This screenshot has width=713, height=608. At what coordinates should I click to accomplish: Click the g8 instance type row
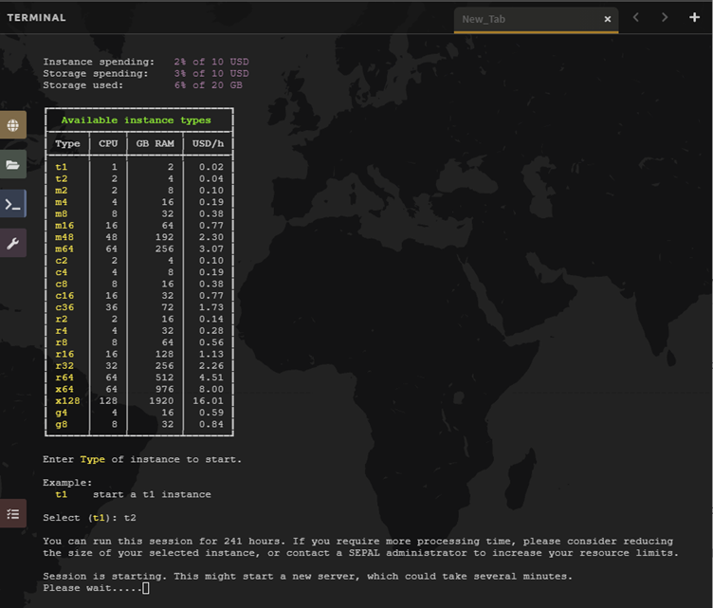[x=62, y=424]
